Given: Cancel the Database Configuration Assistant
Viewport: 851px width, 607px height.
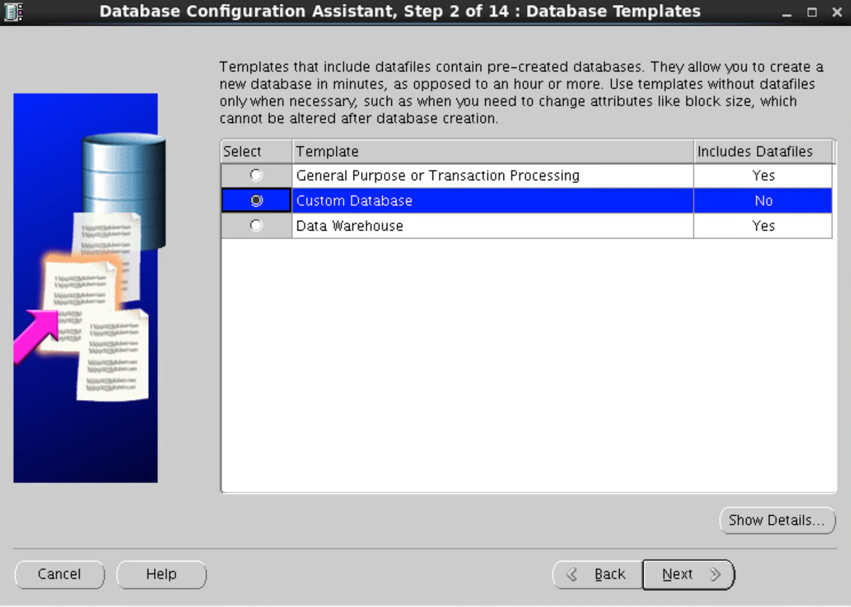Looking at the screenshot, I should [x=60, y=574].
